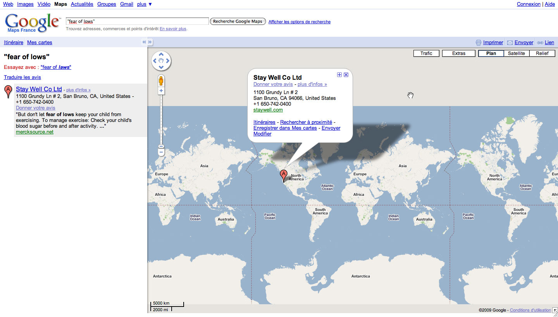Click the envelope icon next to Envoyer
The width and height of the screenshot is (558, 317).
click(x=510, y=43)
